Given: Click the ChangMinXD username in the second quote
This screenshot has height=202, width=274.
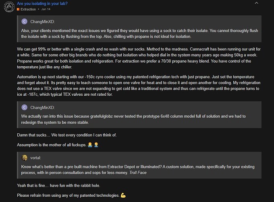Looking at the screenshot, I should [x=44, y=107].
